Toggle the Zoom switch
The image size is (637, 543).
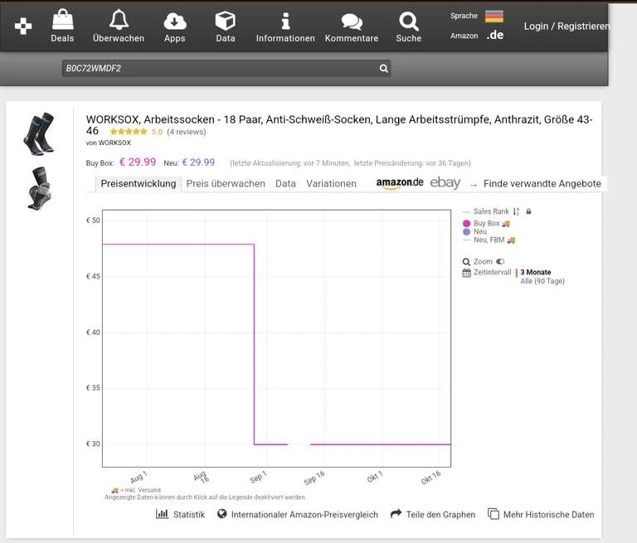click(x=499, y=261)
